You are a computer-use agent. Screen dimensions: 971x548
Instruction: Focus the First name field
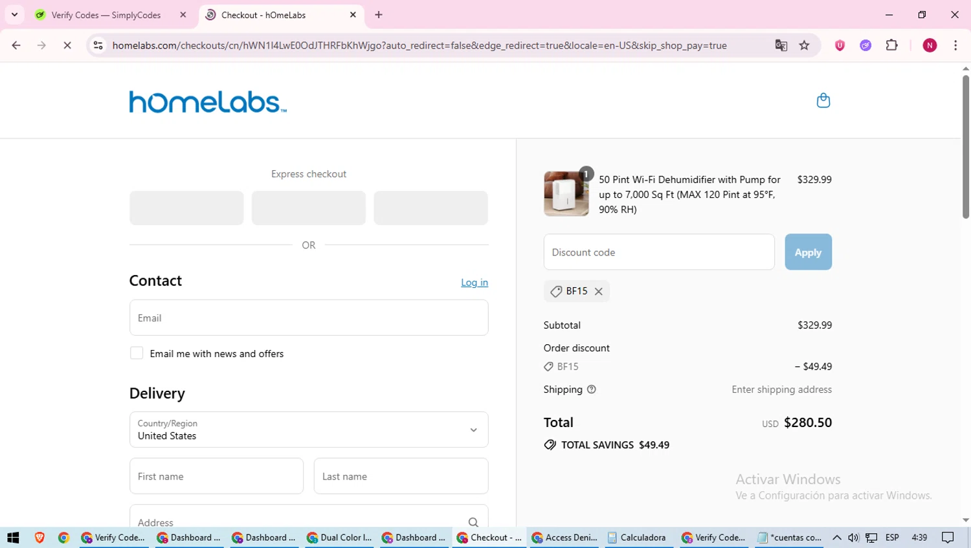point(216,476)
